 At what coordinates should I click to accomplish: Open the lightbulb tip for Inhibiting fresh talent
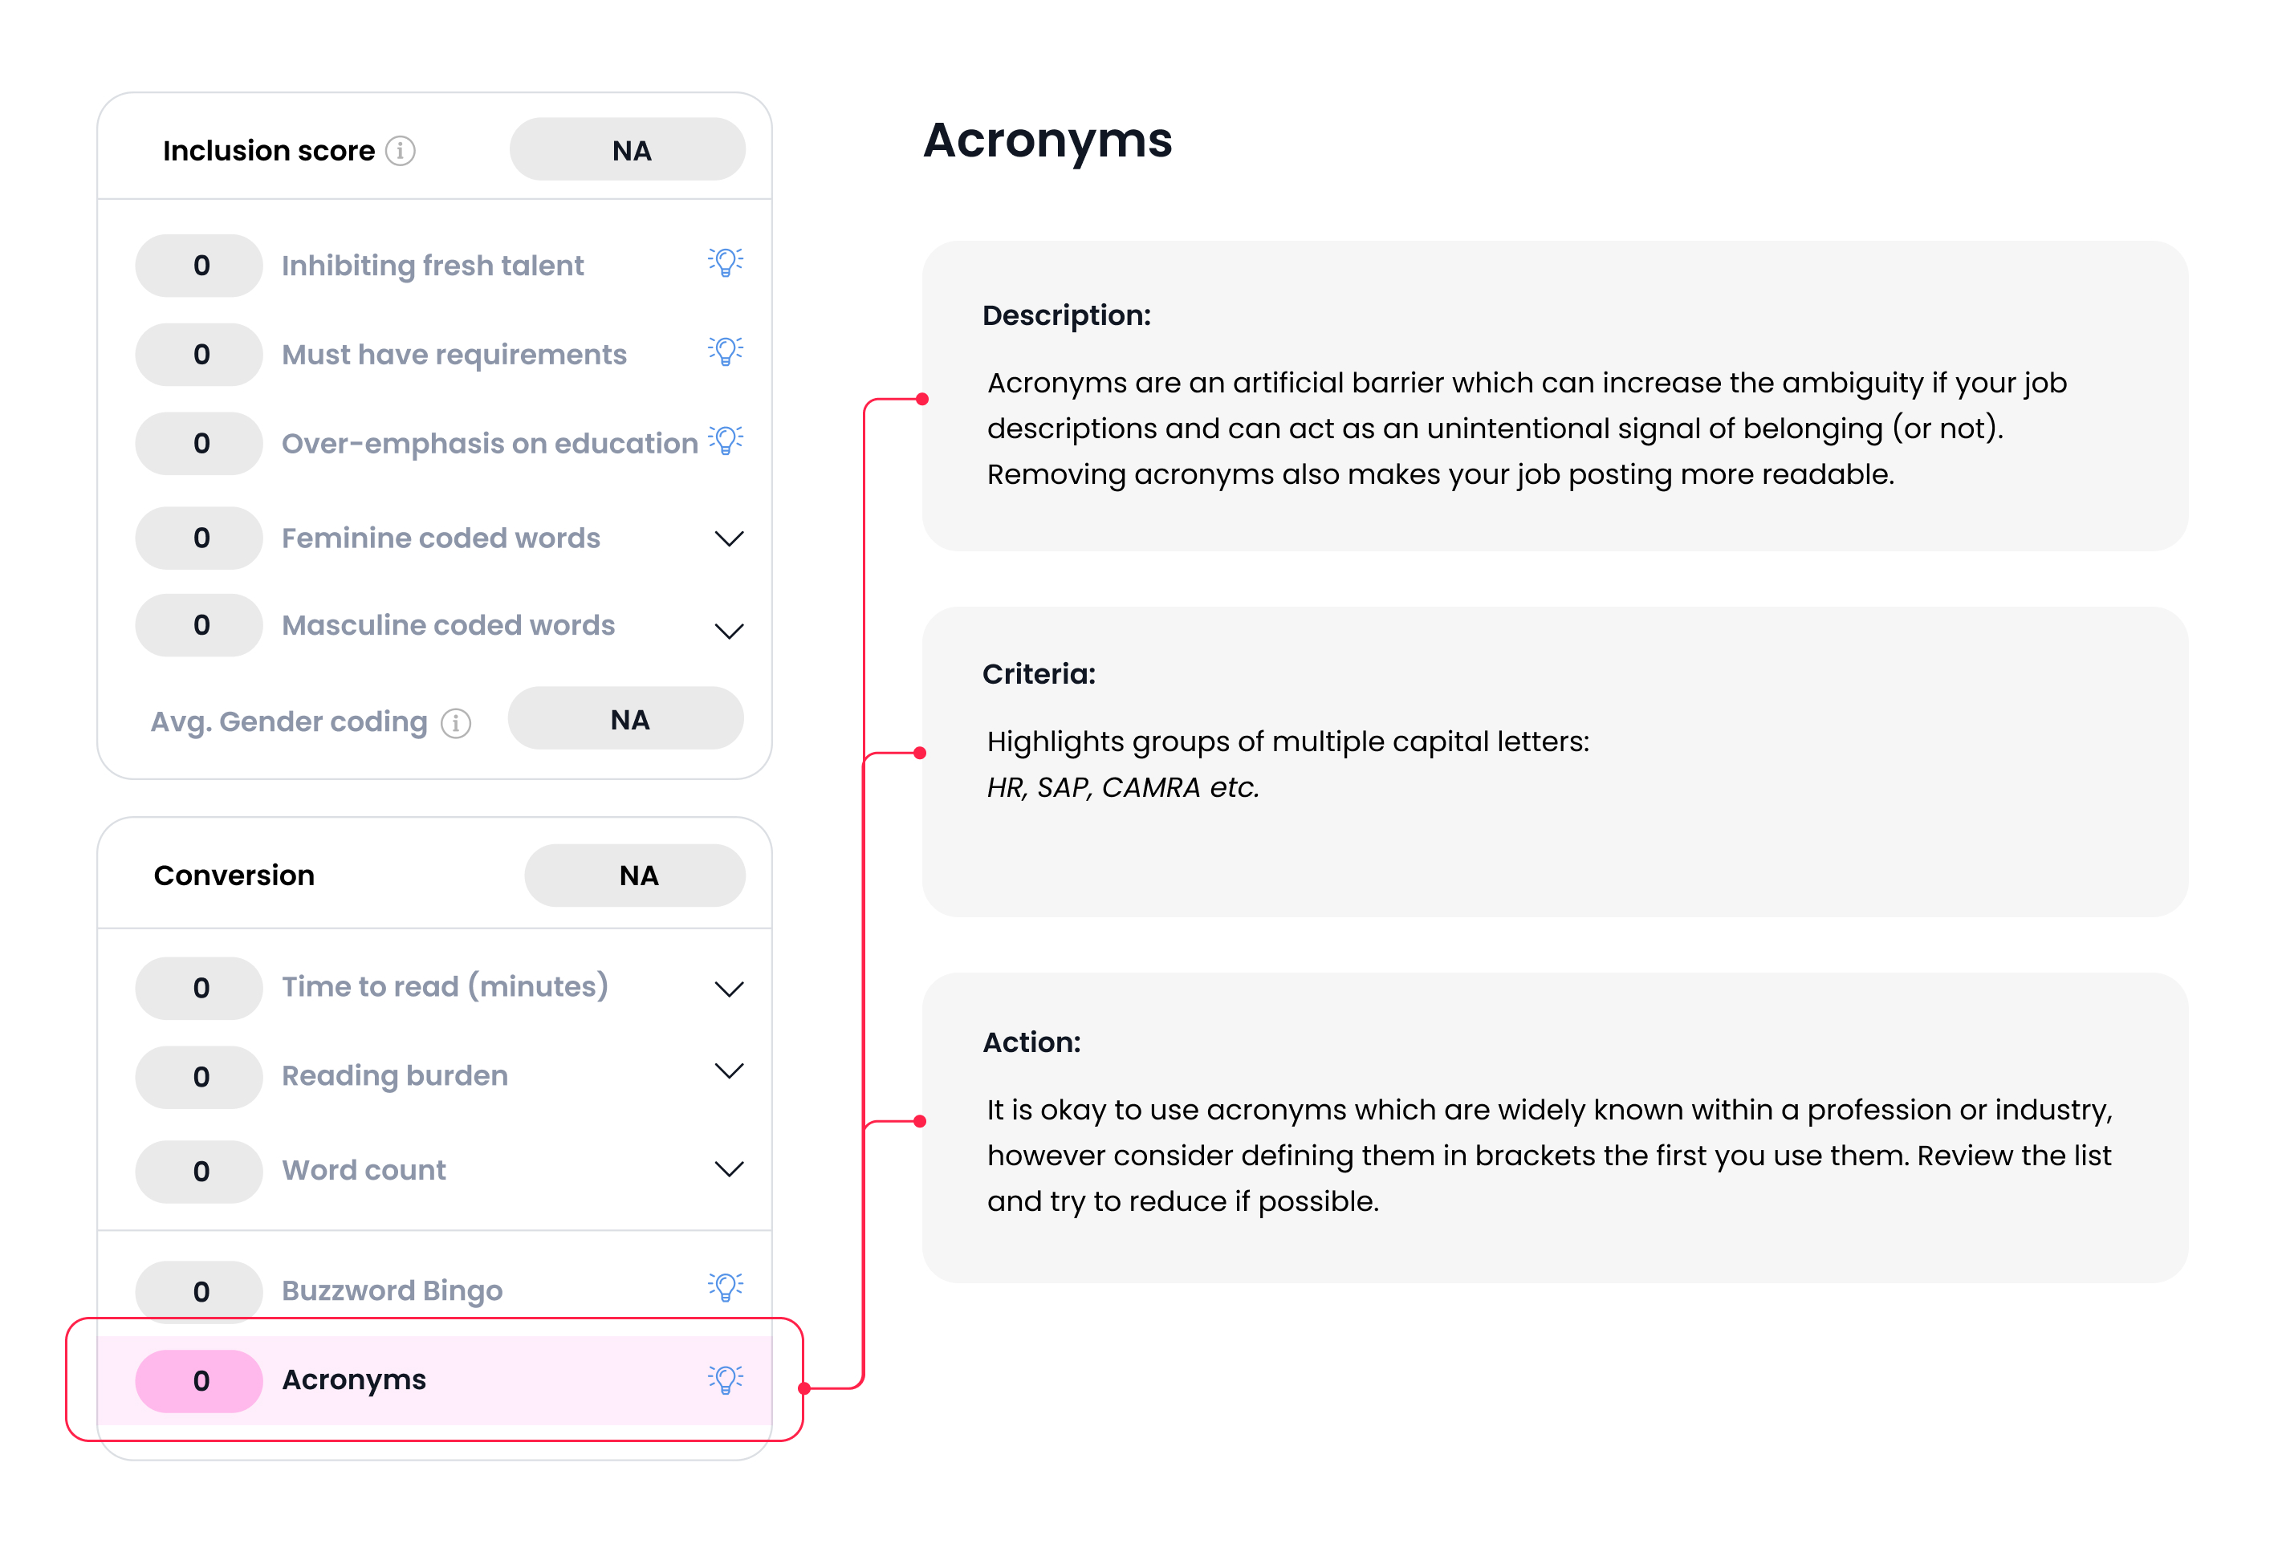(726, 262)
